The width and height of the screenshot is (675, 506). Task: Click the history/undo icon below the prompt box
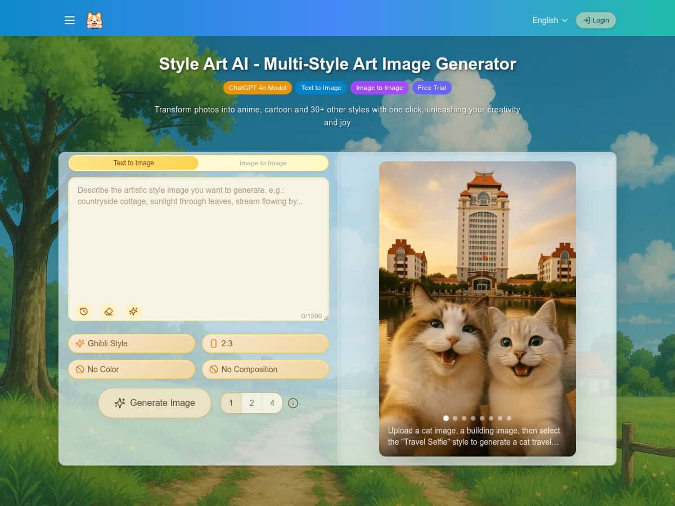coord(84,311)
